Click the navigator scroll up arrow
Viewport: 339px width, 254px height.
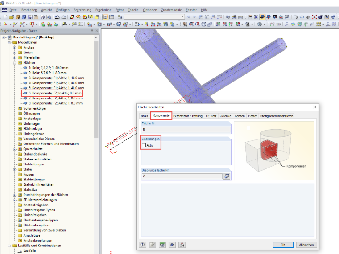(96, 37)
